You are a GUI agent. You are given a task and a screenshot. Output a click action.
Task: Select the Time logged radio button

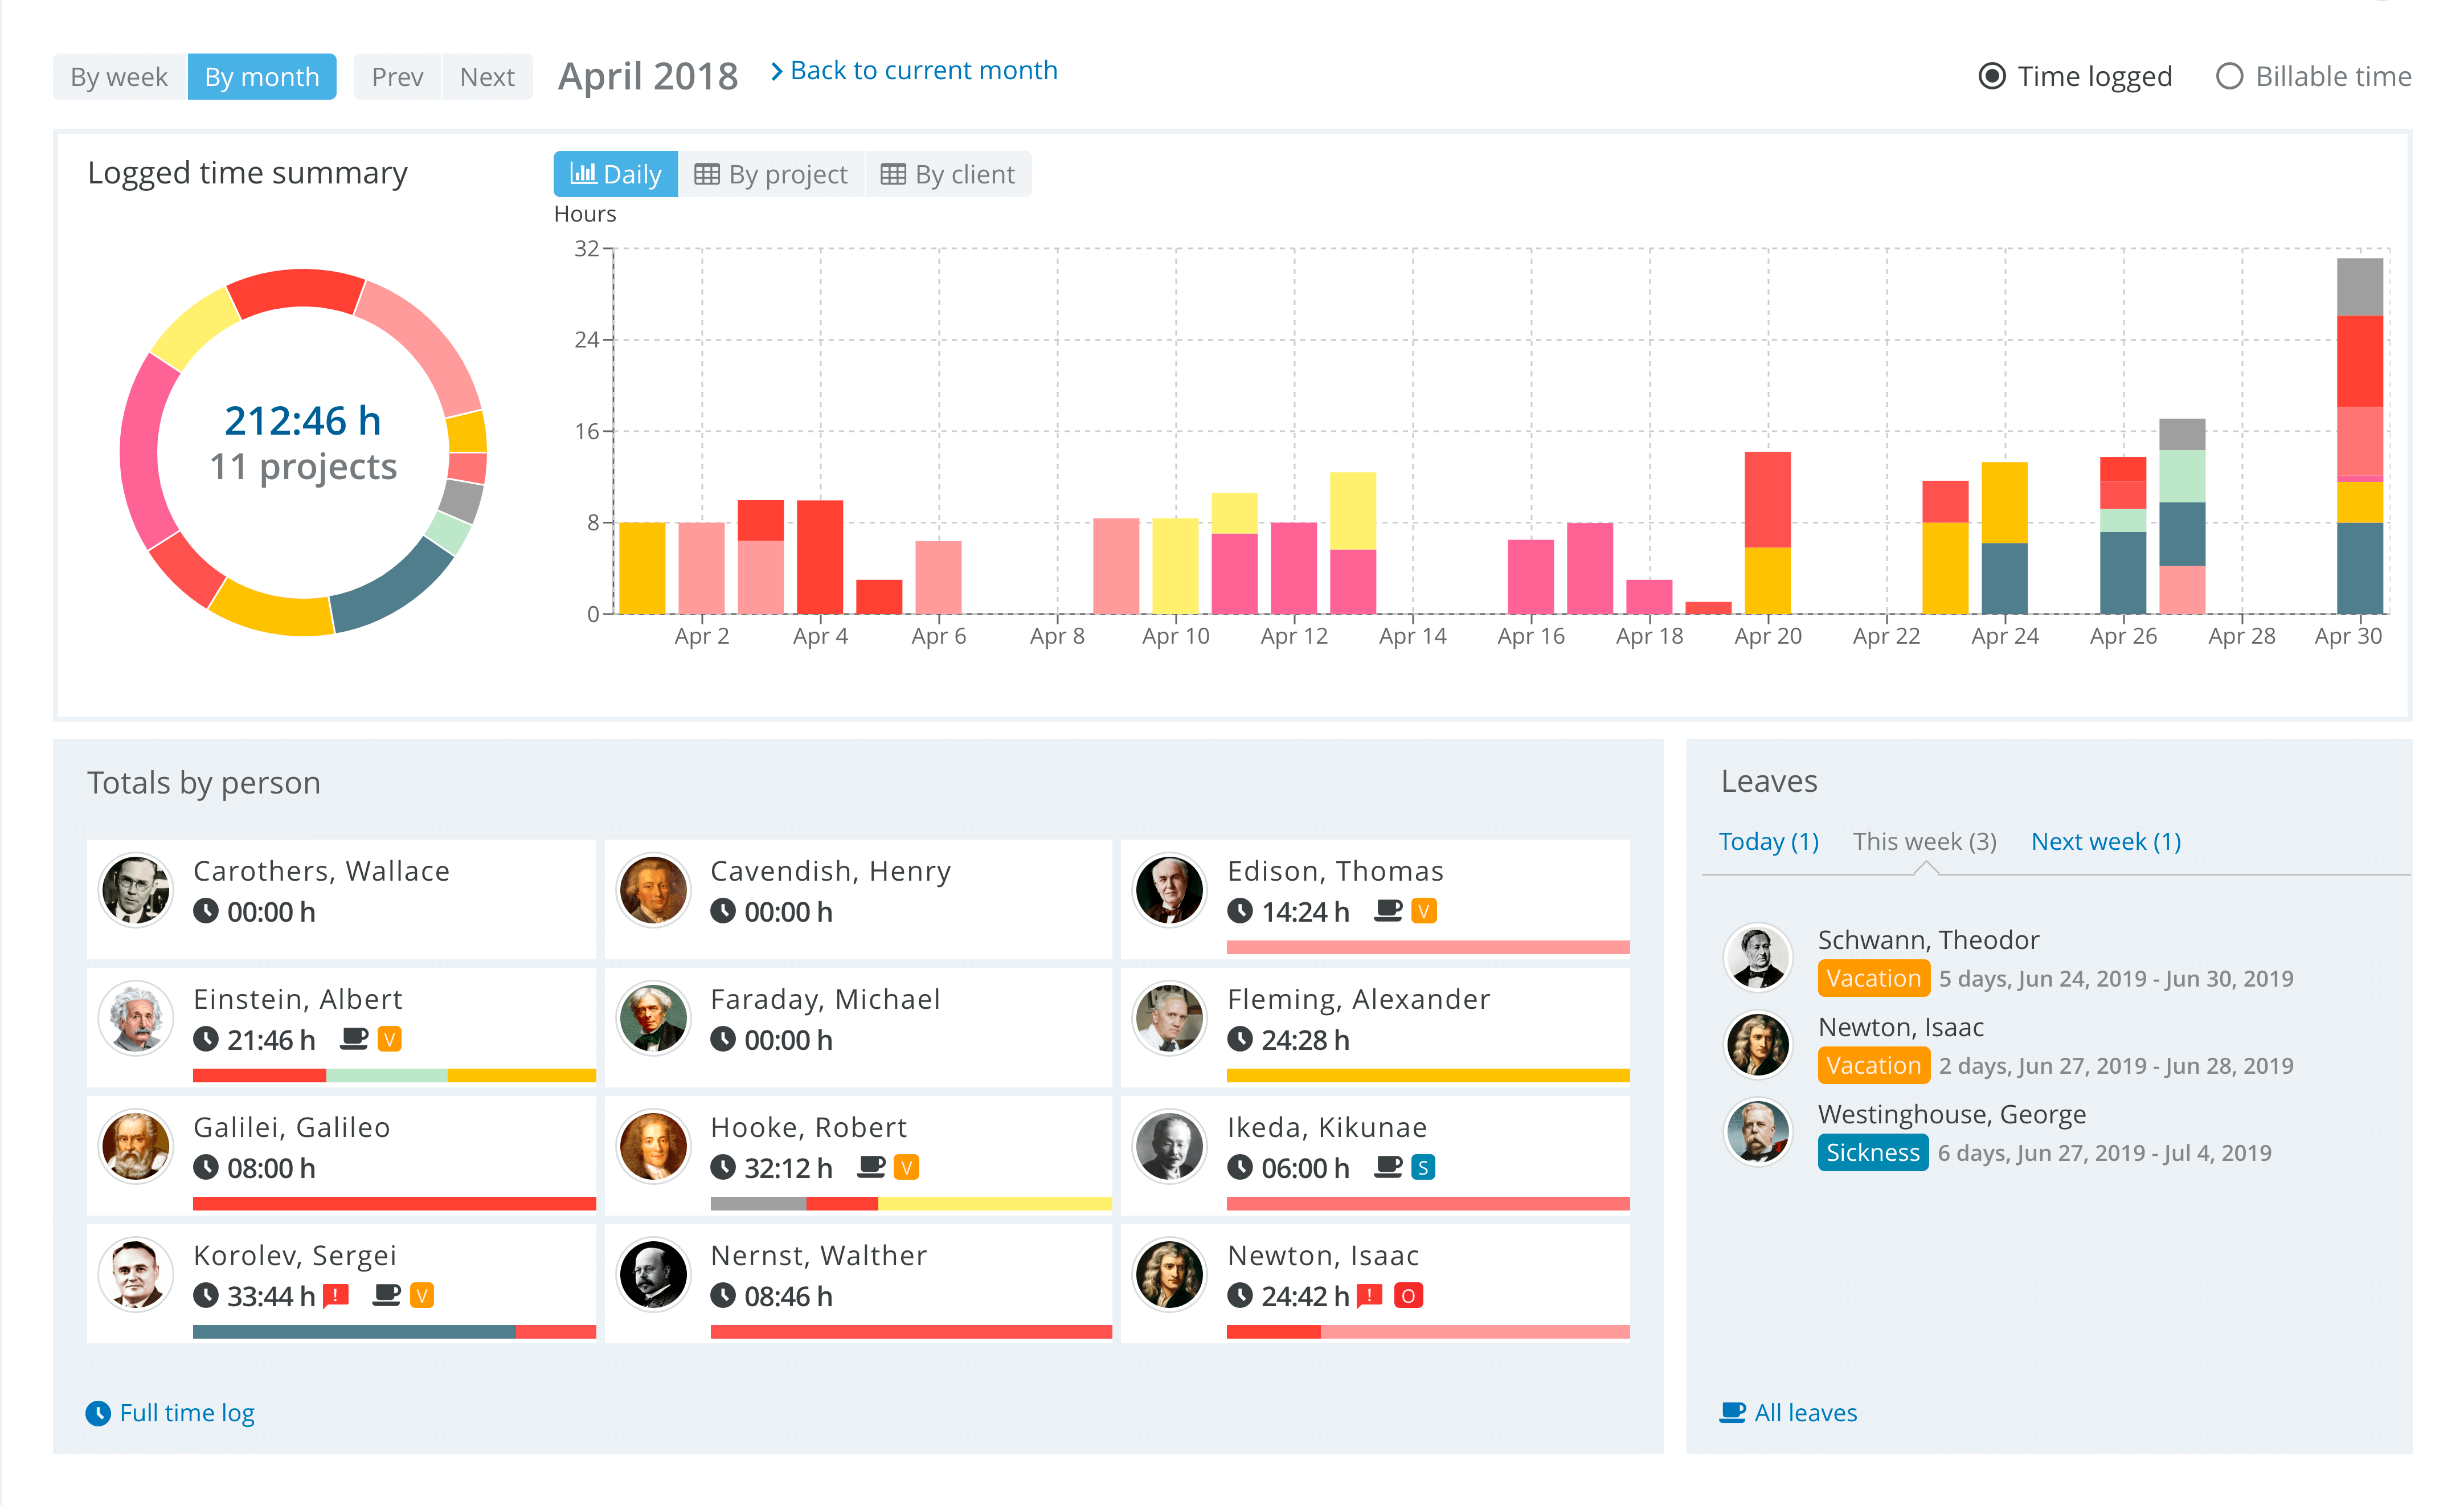(x=1992, y=77)
